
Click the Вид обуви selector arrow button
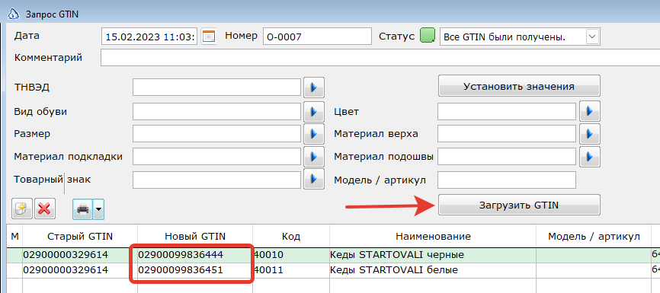[x=313, y=111]
